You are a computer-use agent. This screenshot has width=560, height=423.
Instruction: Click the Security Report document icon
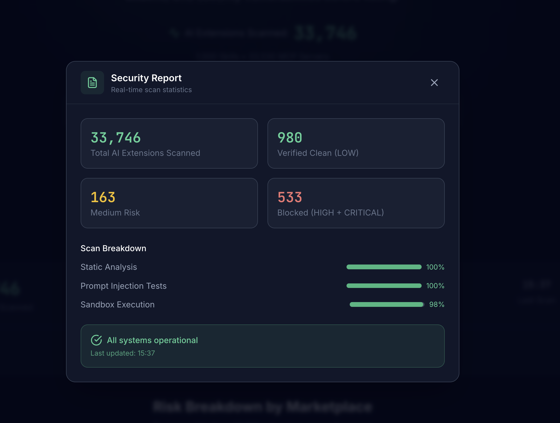(92, 83)
